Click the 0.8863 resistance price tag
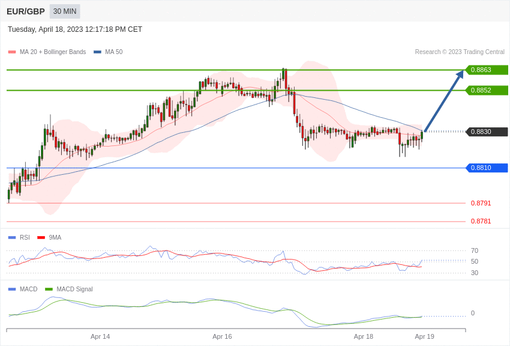510x346 pixels. 487,70
